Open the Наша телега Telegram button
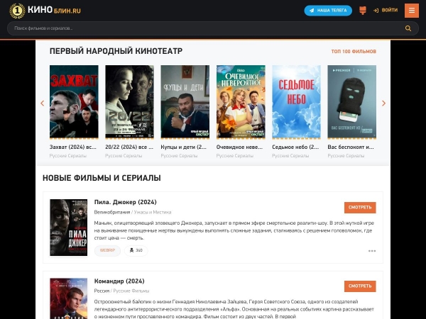 point(328,11)
